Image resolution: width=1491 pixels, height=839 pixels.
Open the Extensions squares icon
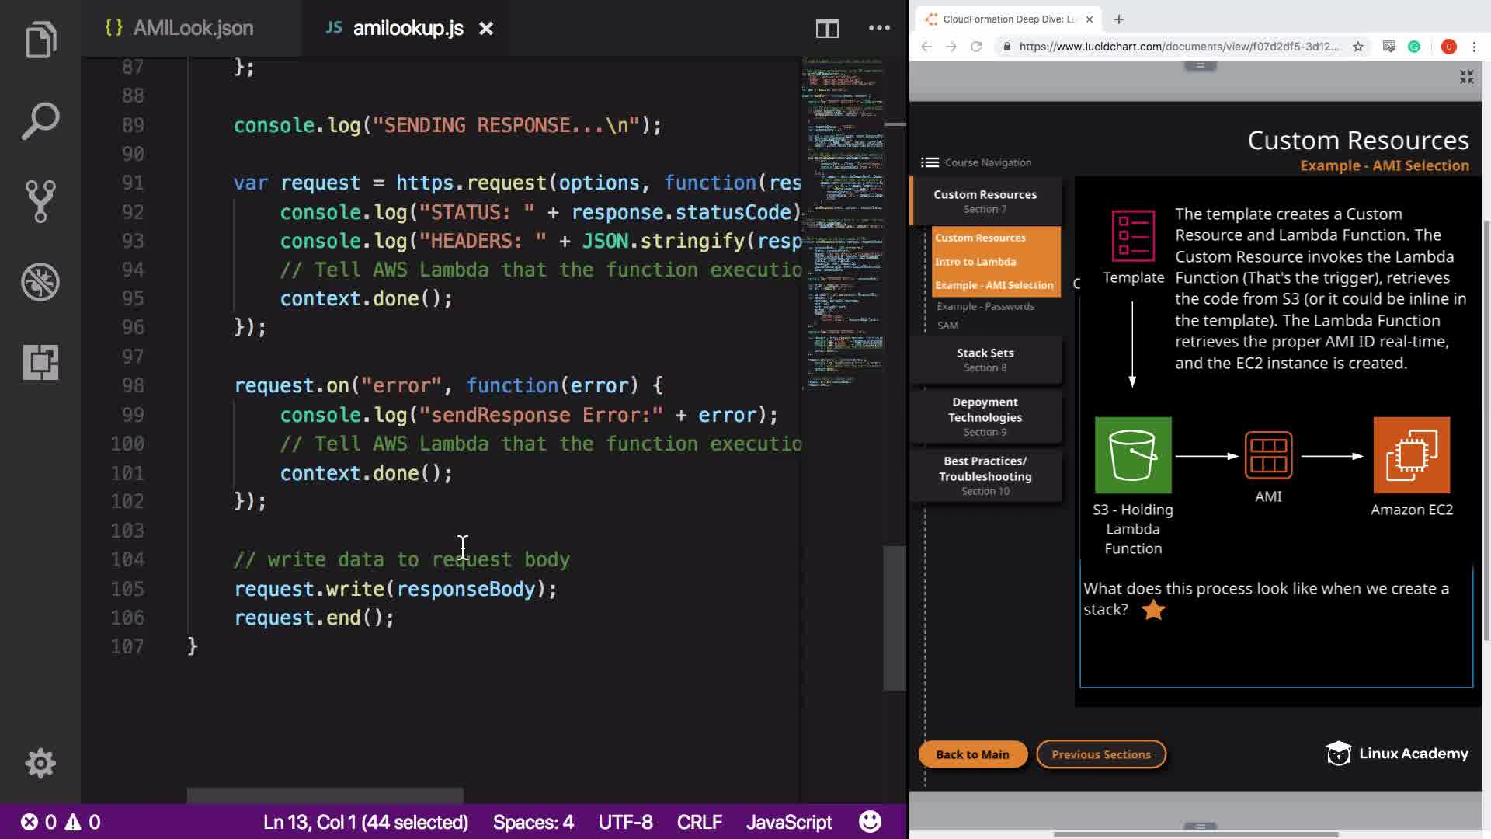[x=40, y=362]
